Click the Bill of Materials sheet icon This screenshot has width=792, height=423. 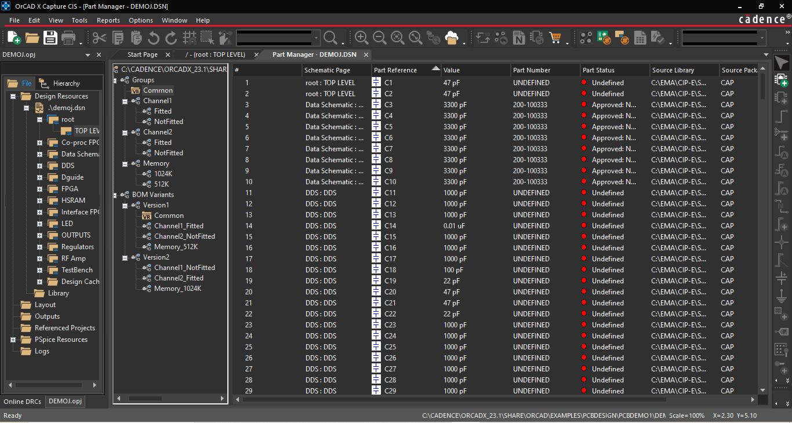(x=640, y=38)
